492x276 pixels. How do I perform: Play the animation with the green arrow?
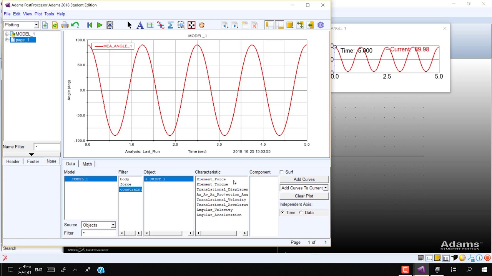[100, 25]
